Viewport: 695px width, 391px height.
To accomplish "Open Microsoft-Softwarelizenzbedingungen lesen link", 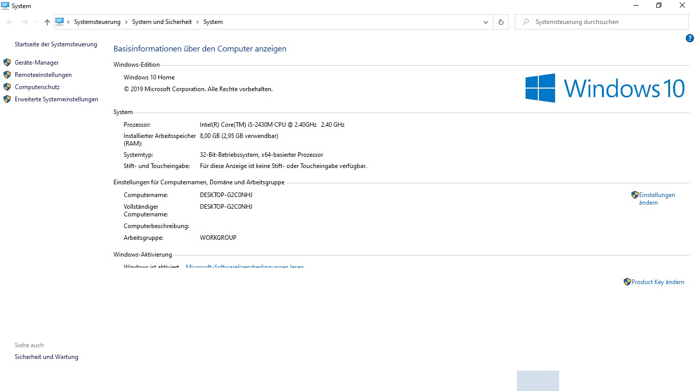I will click(x=245, y=267).
